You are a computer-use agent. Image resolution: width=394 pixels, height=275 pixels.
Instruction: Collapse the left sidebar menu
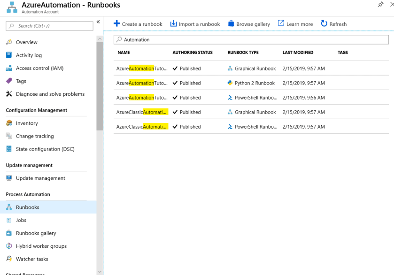click(98, 21)
